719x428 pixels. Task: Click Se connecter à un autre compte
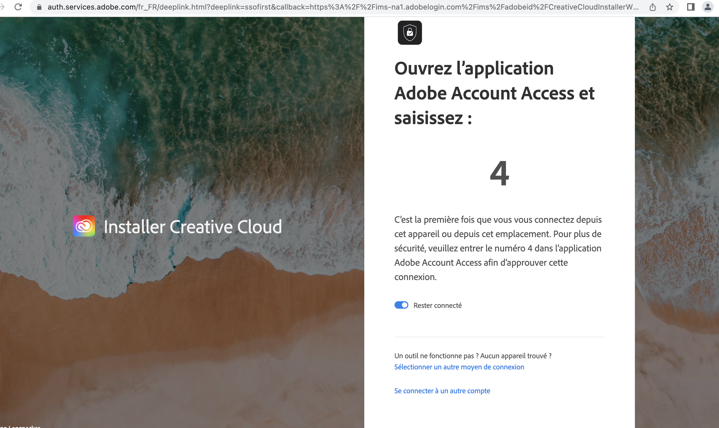click(442, 391)
